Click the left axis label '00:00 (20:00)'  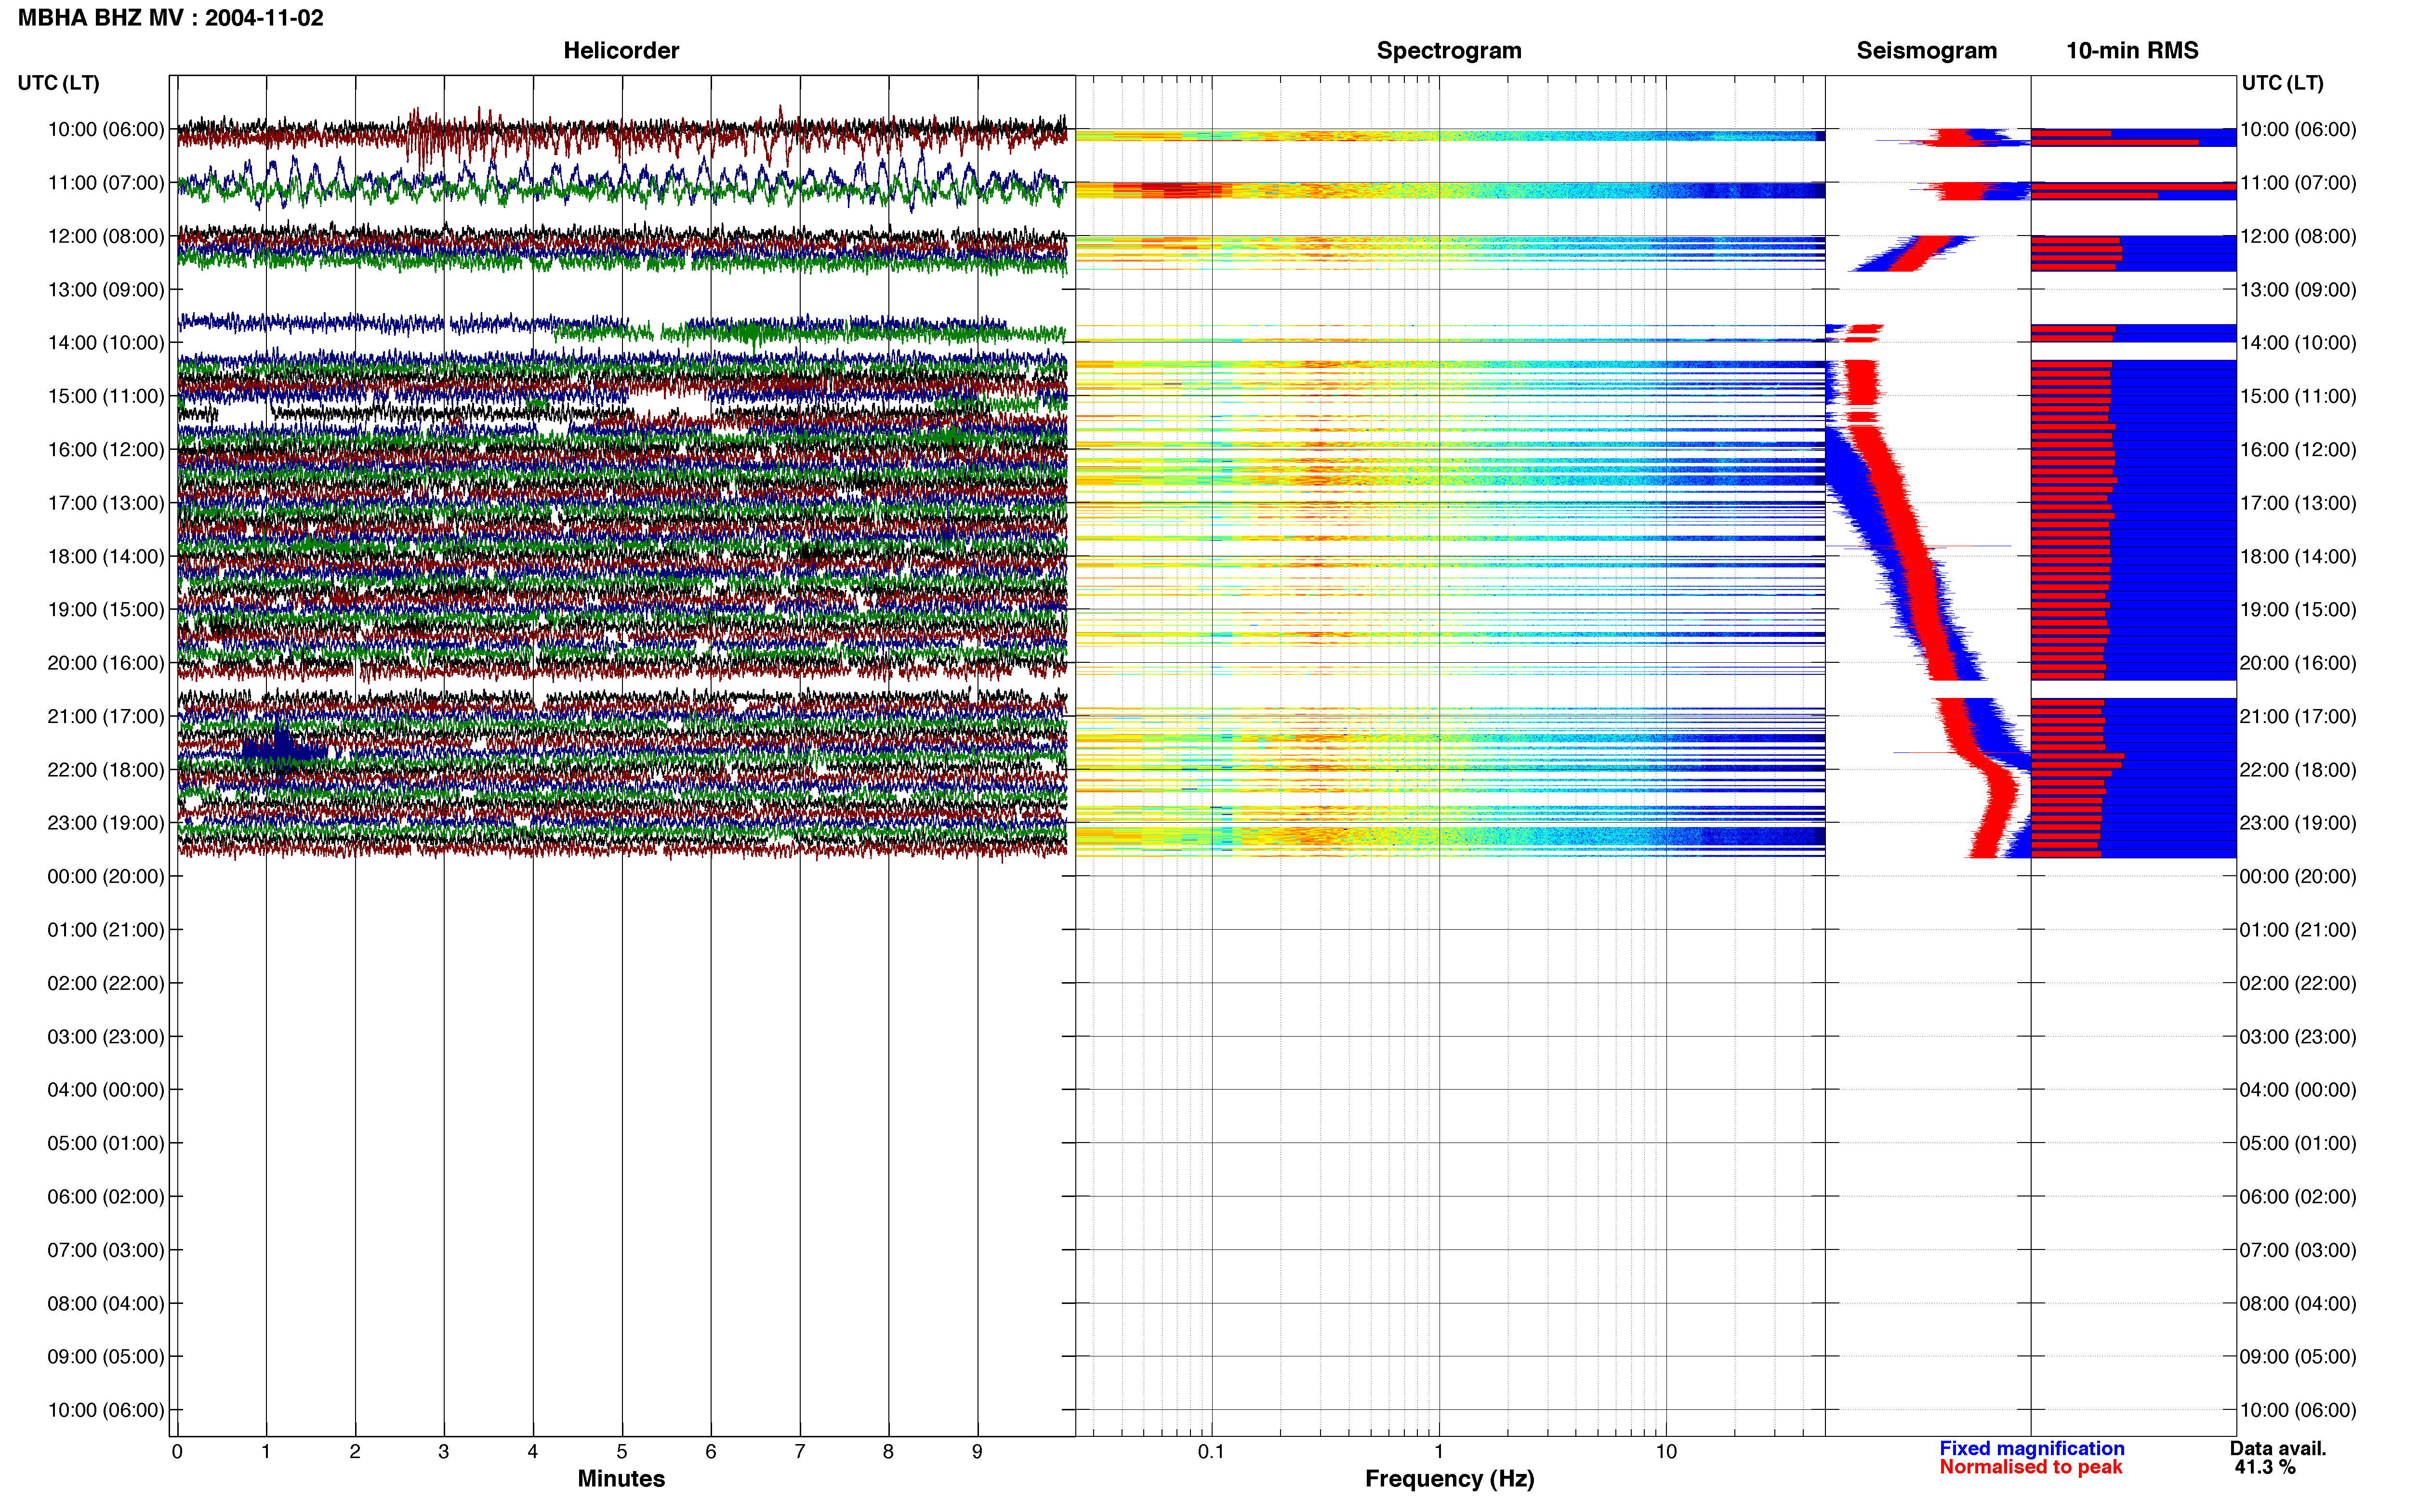coord(106,876)
